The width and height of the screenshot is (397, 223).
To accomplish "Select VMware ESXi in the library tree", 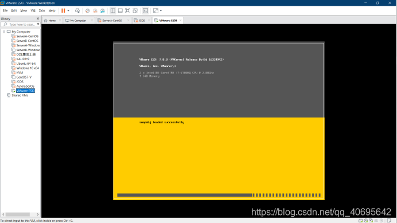I will (25, 91).
